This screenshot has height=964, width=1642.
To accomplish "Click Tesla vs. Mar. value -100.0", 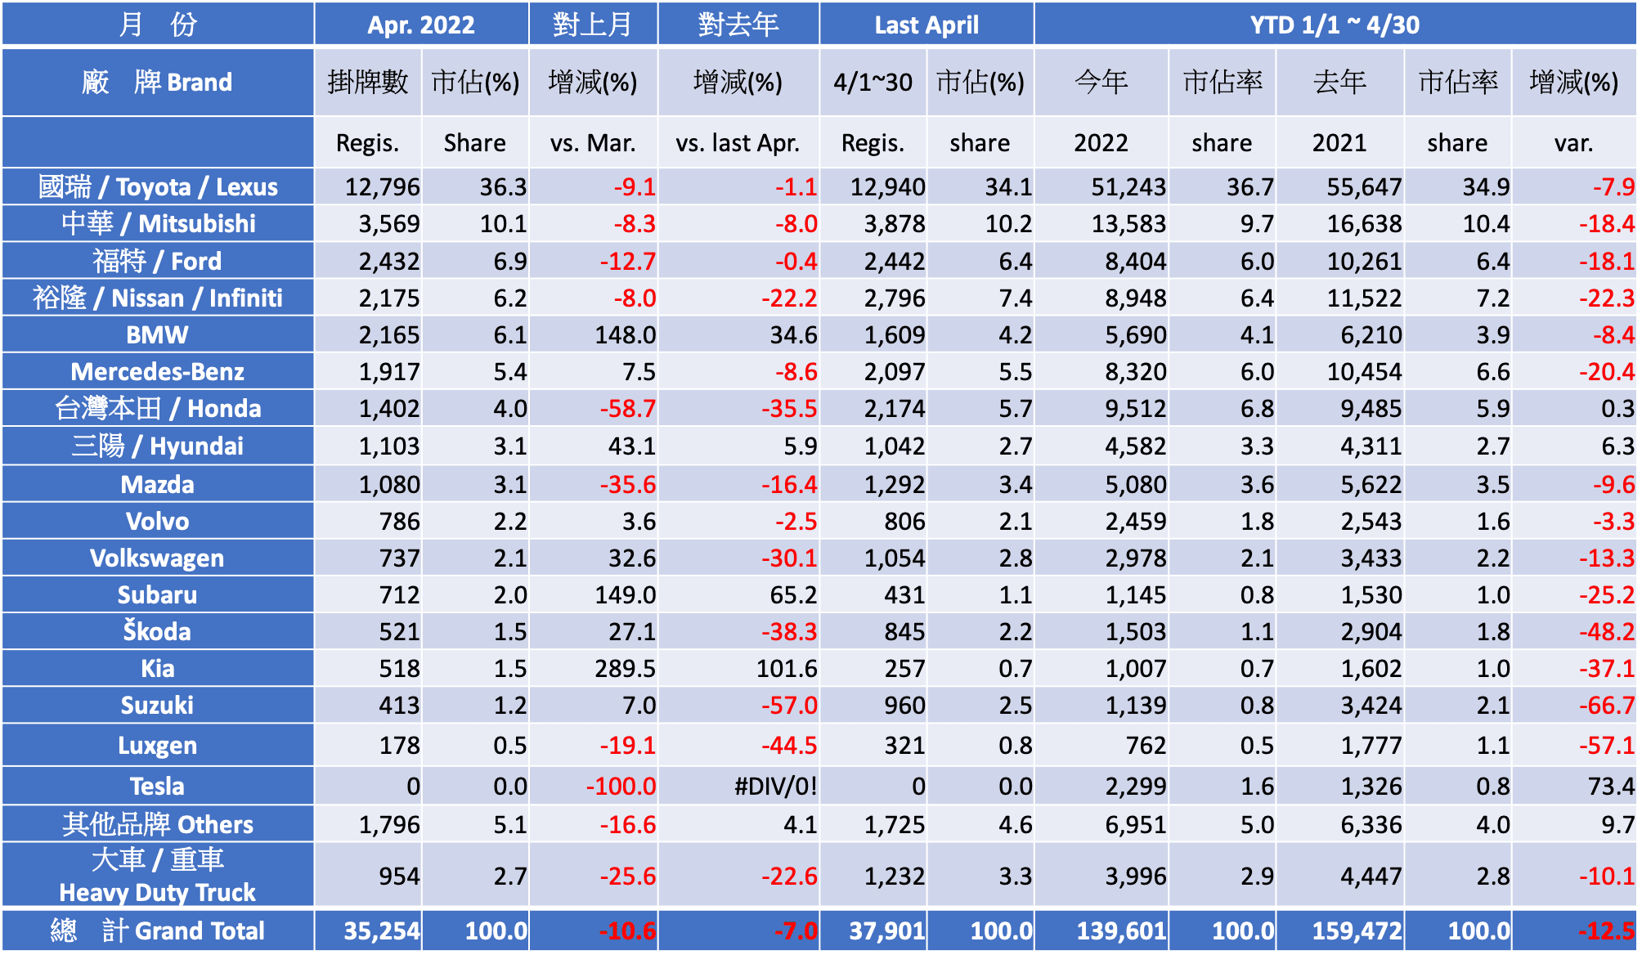I will (x=621, y=787).
